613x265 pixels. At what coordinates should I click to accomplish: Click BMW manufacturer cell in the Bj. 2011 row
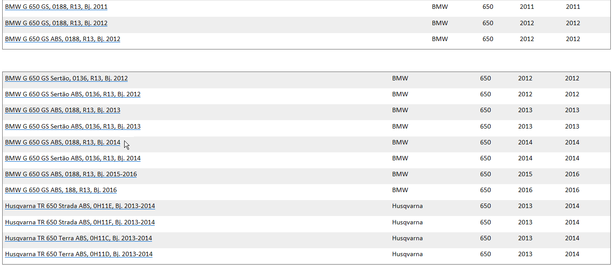pos(440,7)
